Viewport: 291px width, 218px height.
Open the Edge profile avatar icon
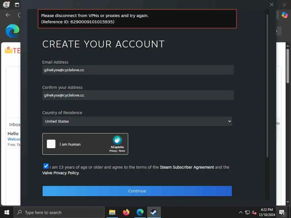point(6,5)
